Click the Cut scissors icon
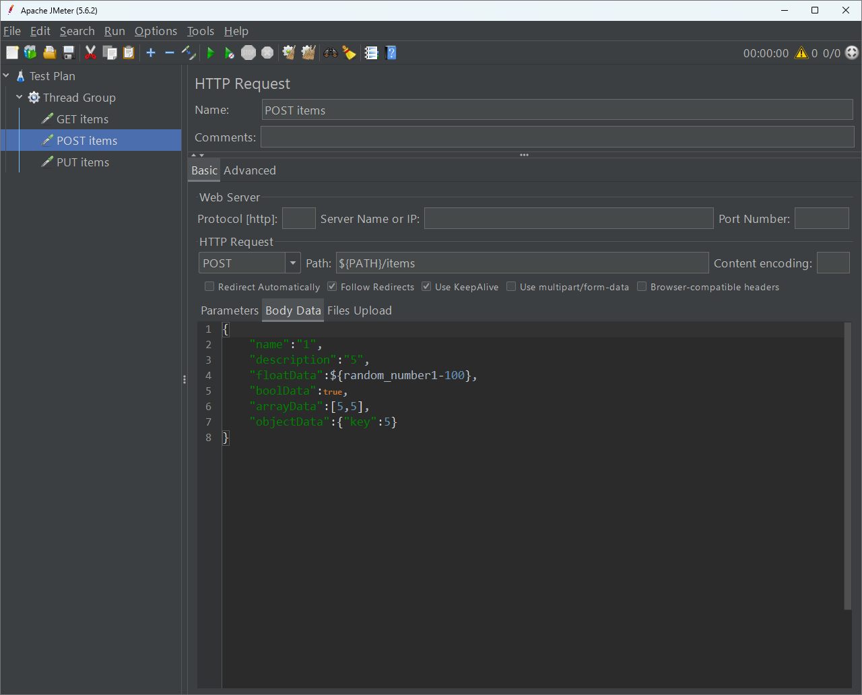Image resolution: width=862 pixels, height=695 pixels. pos(90,53)
